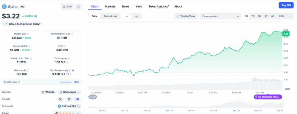Open the Discord social icon
The image size is (297, 114).
(x=77, y=99)
